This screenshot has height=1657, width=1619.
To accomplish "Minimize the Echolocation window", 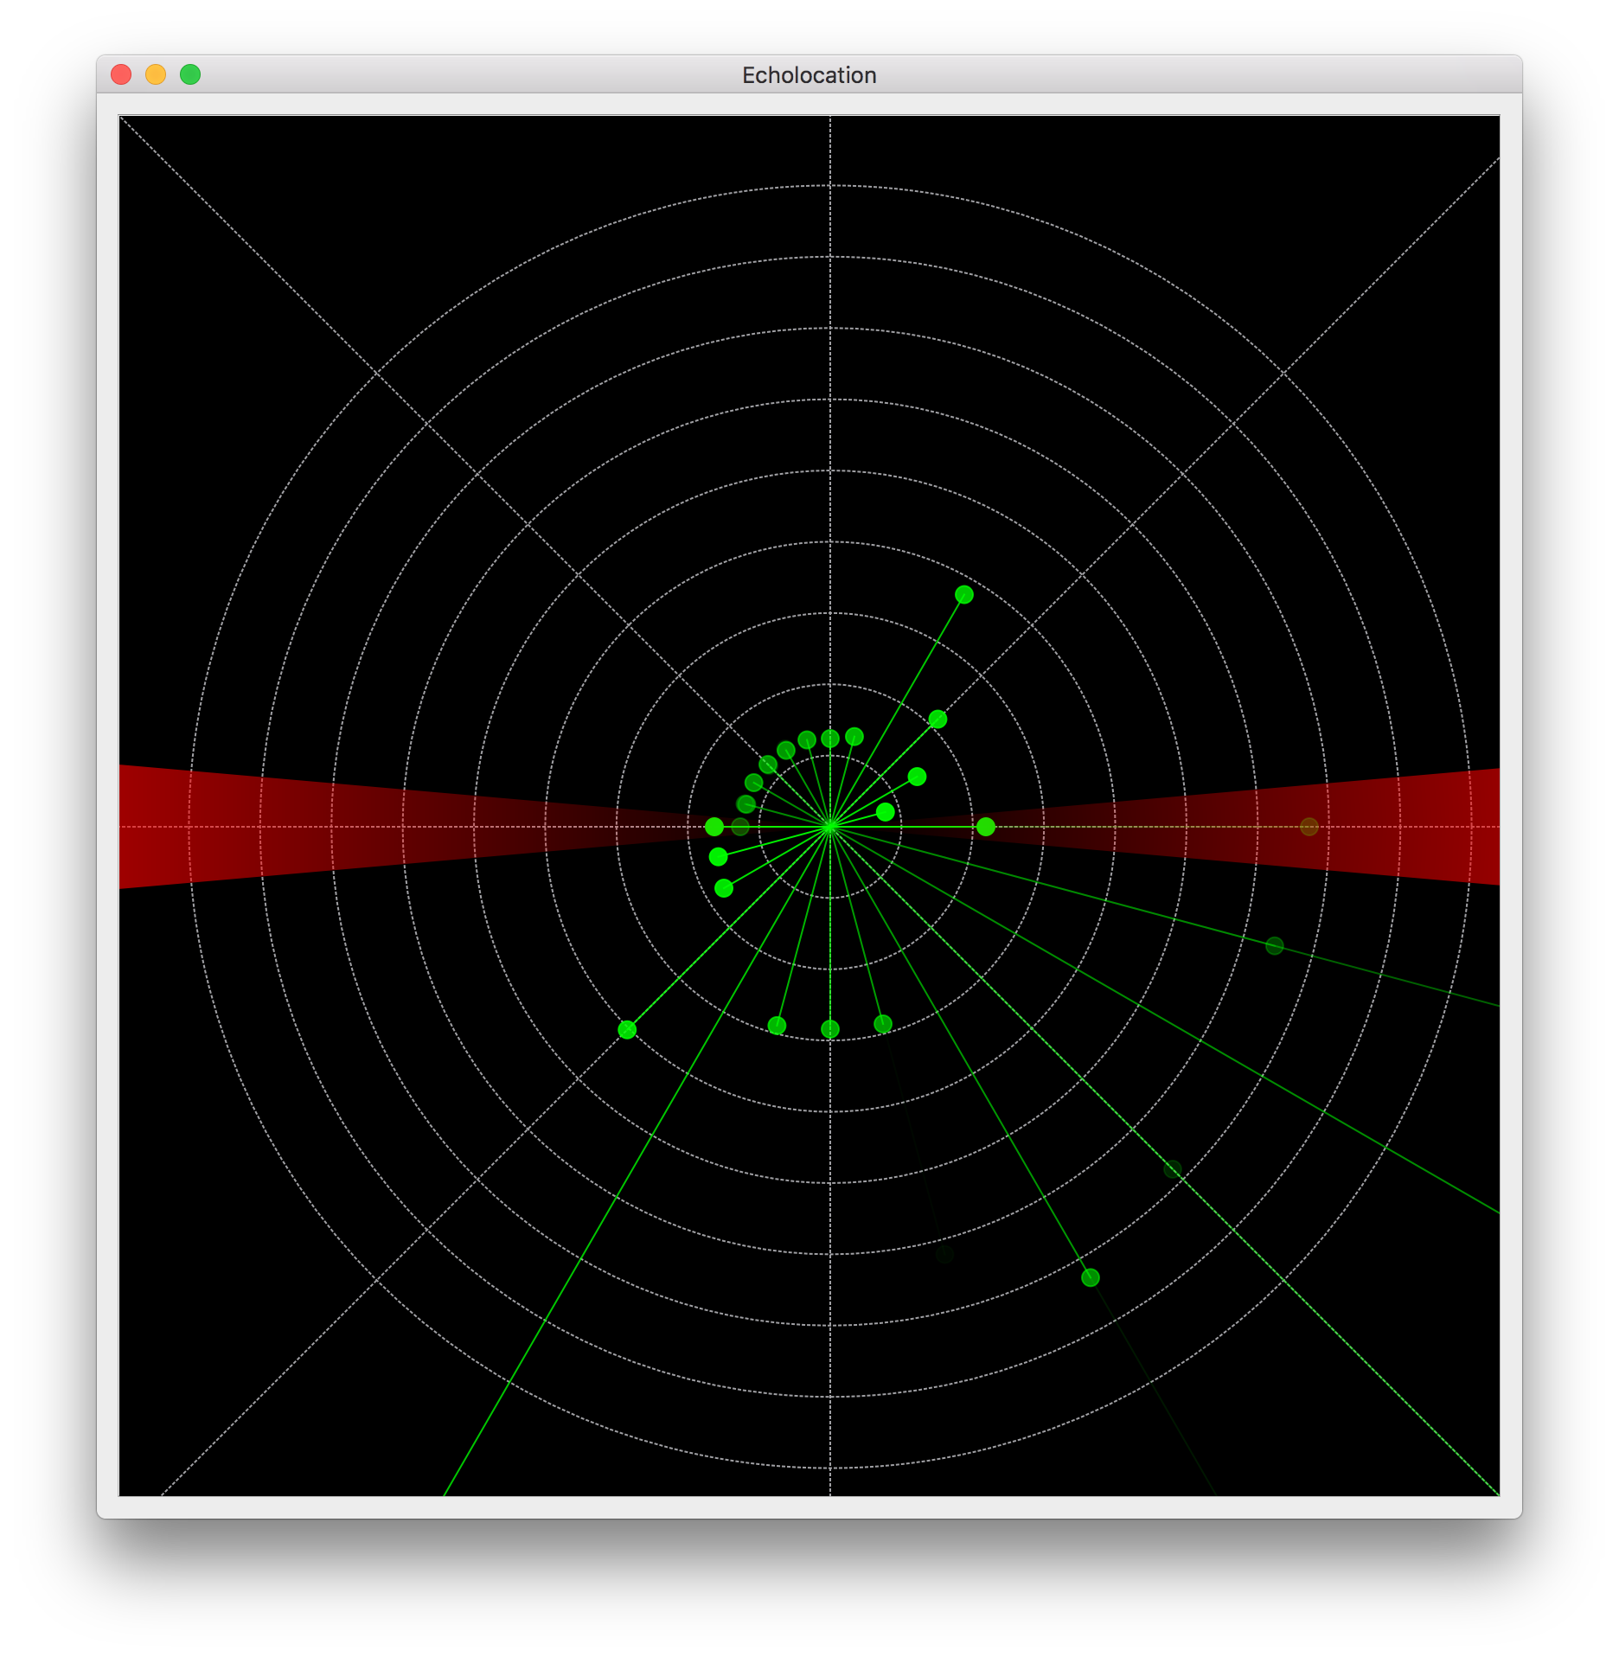I will click(156, 74).
